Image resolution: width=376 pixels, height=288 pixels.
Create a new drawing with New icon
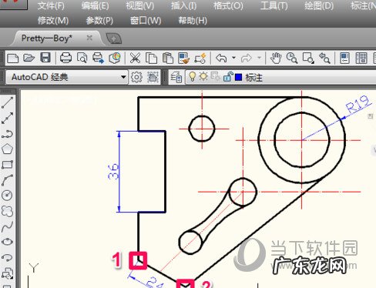[13, 58]
